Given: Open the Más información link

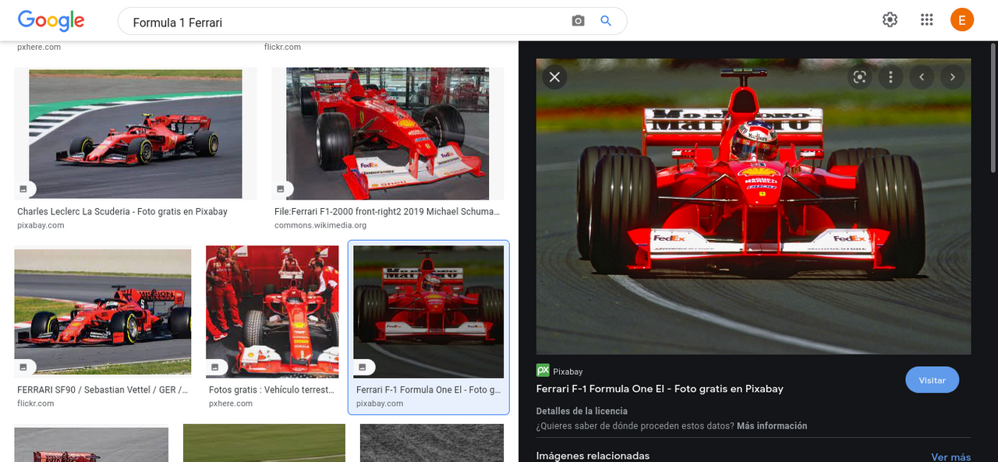Looking at the screenshot, I should [772, 426].
